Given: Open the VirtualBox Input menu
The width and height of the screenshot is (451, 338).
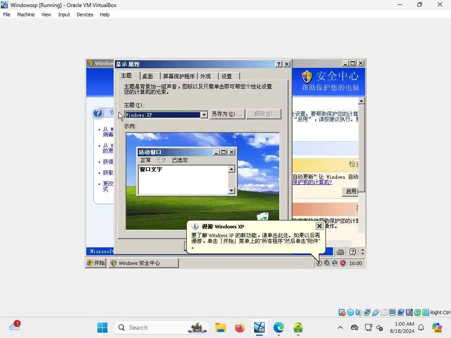Looking at the screenshot, I should pyautogui.click(x=64, y=15).
